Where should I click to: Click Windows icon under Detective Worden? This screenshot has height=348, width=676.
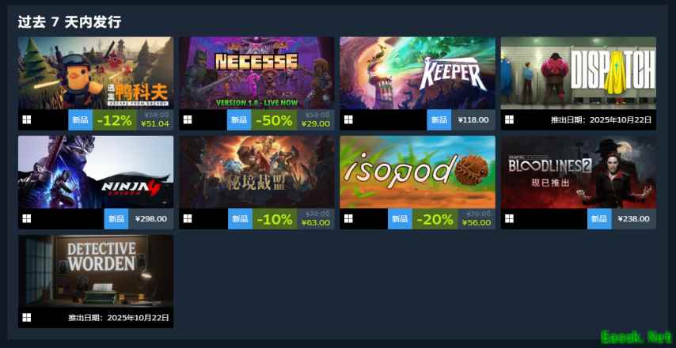pyautogui.click(x=27, y=318)
